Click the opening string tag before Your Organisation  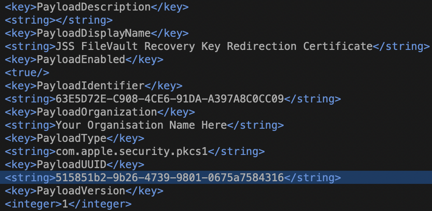click(x=30, y=125)
